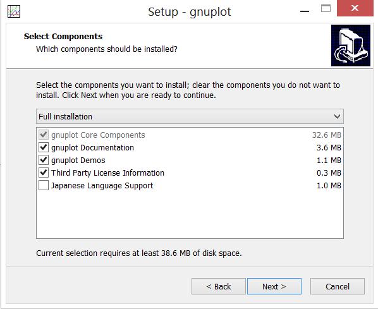Click the '0.3 MB' license size

(329, 173)
